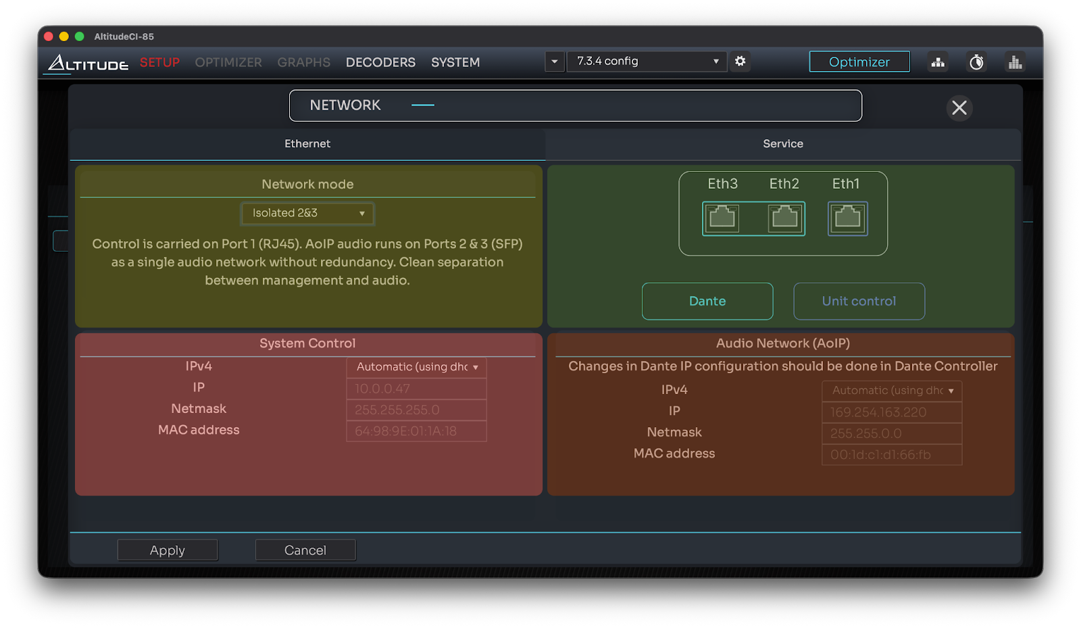Open the Isolated 2&3 network mode dropdown
Screen dimensions: 1081x628
(x=307, y=213)
